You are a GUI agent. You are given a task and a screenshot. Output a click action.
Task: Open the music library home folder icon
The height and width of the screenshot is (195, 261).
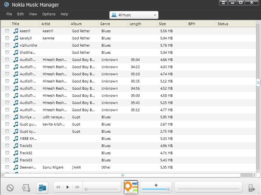pyautogui.click(x=42, y=188)
